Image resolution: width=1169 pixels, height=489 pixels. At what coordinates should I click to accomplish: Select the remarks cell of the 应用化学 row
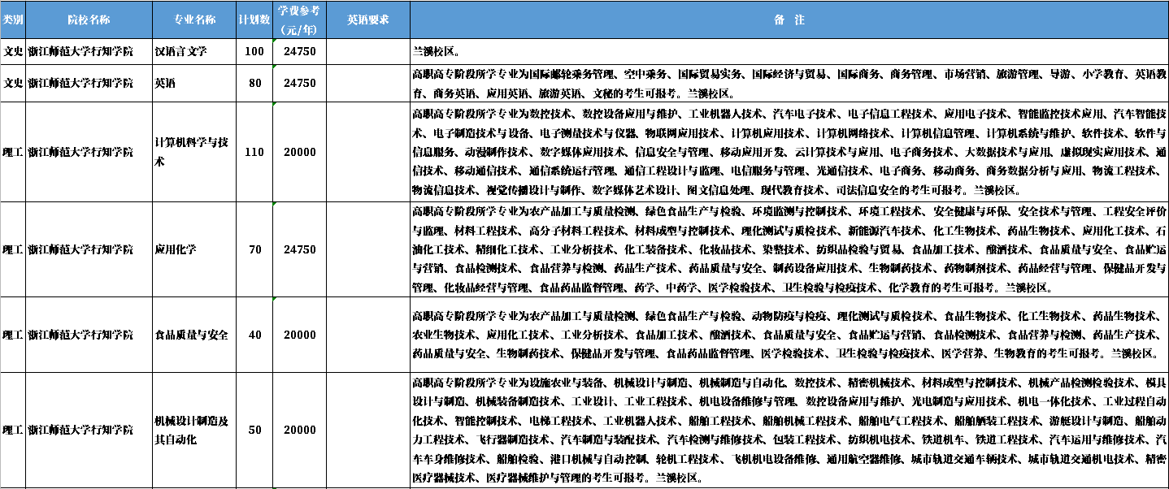pos(789,249)
